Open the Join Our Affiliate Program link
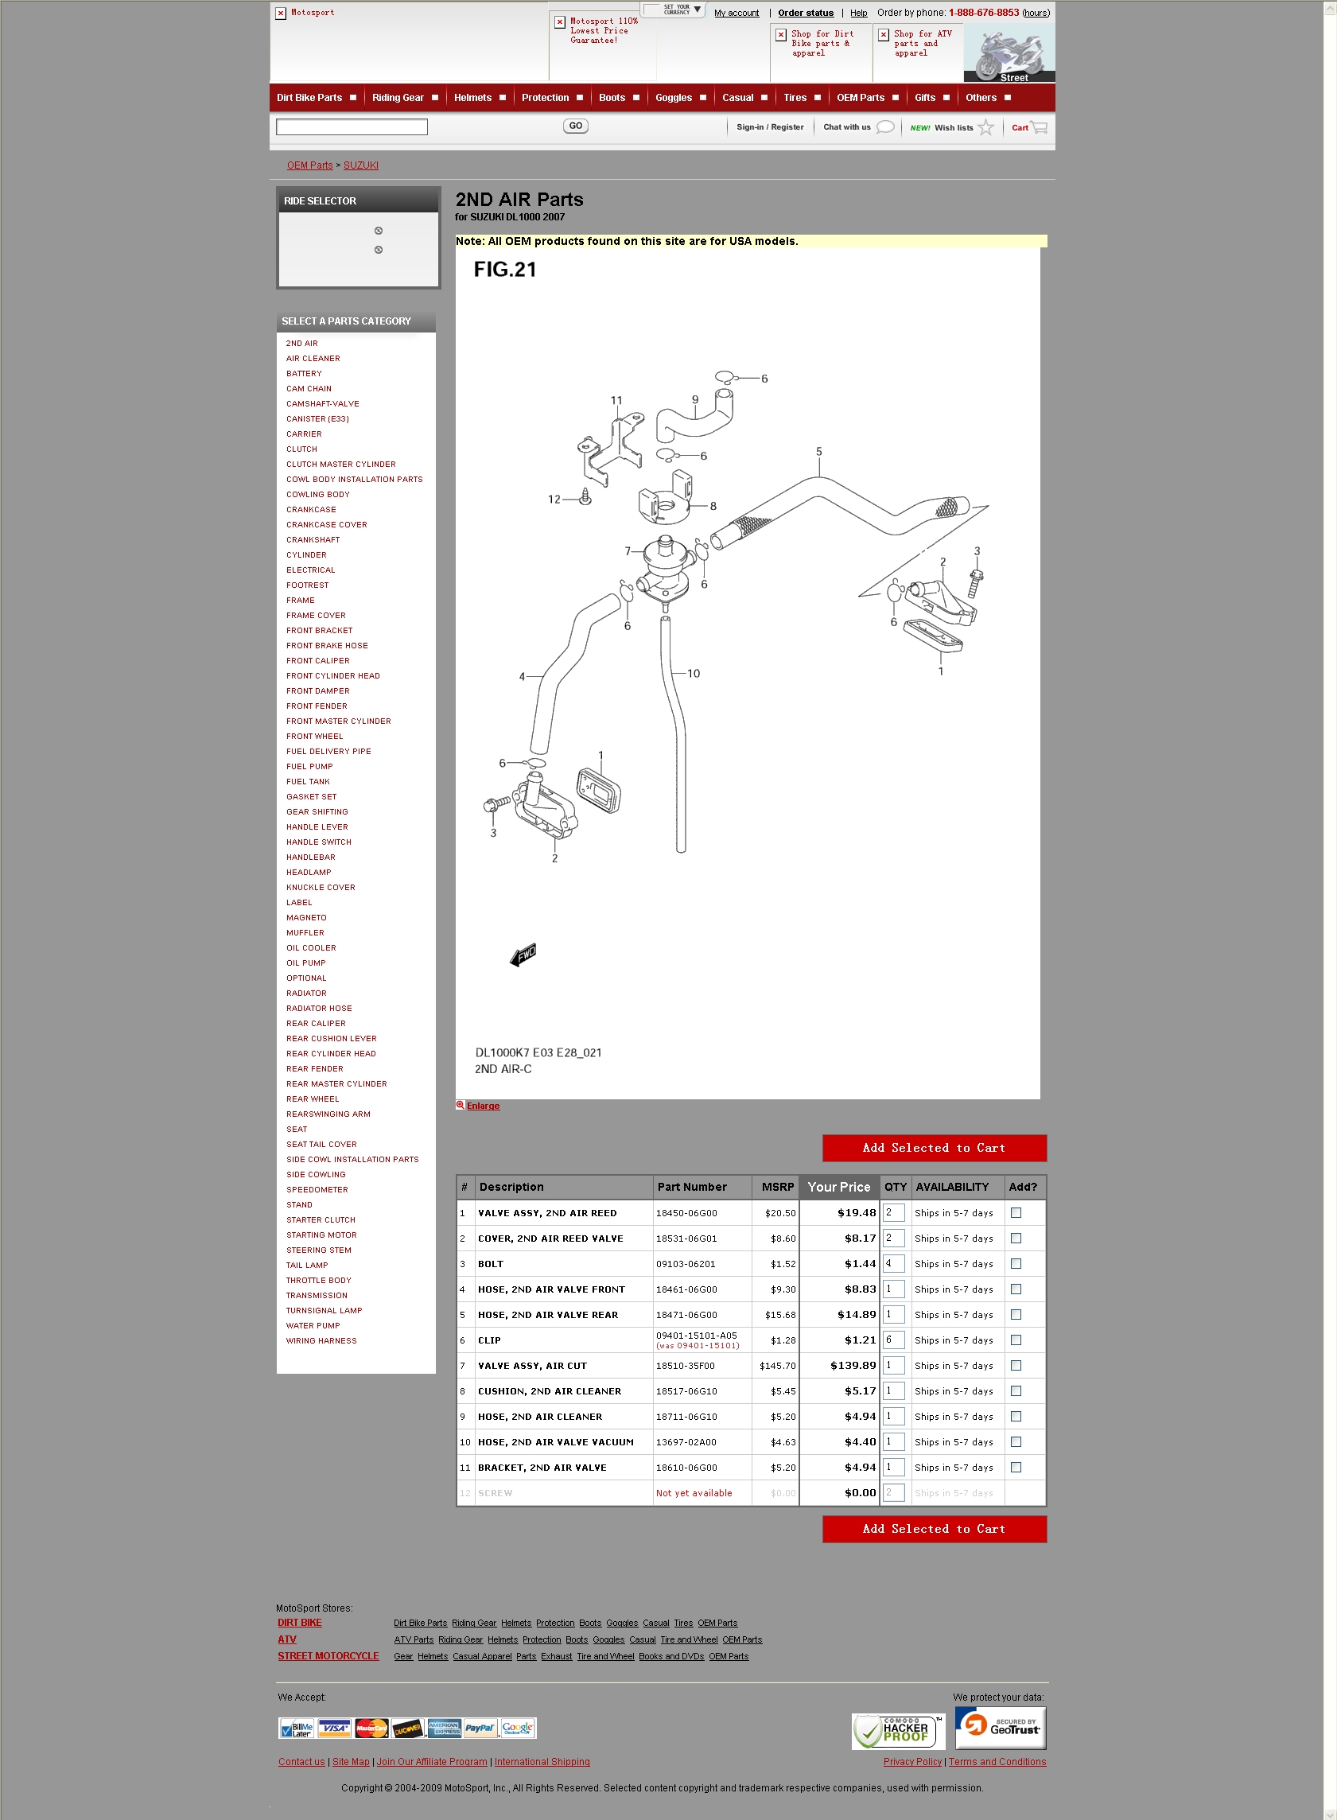Screen dimensions: 1337x1820 pyautogui.click(x=432, y=1762)
